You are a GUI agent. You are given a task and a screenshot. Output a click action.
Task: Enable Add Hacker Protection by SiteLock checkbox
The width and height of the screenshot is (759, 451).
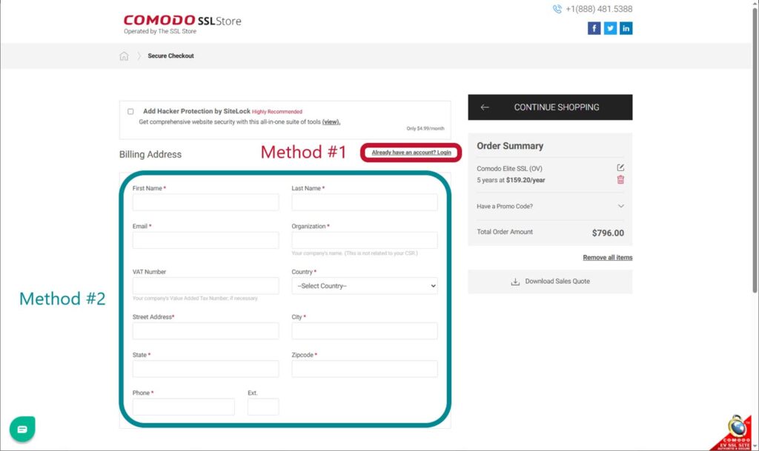coord(130,112)
